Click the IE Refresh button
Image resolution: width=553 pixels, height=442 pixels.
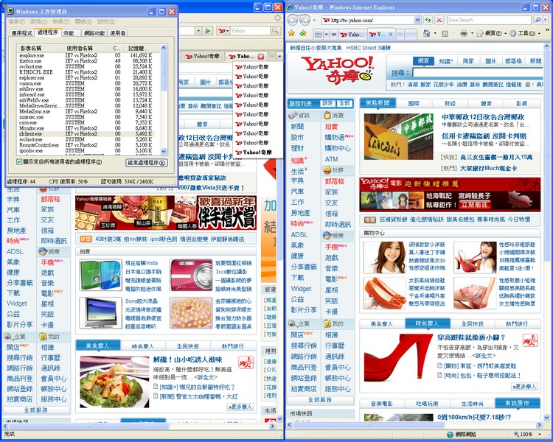[x=428, y=20]
